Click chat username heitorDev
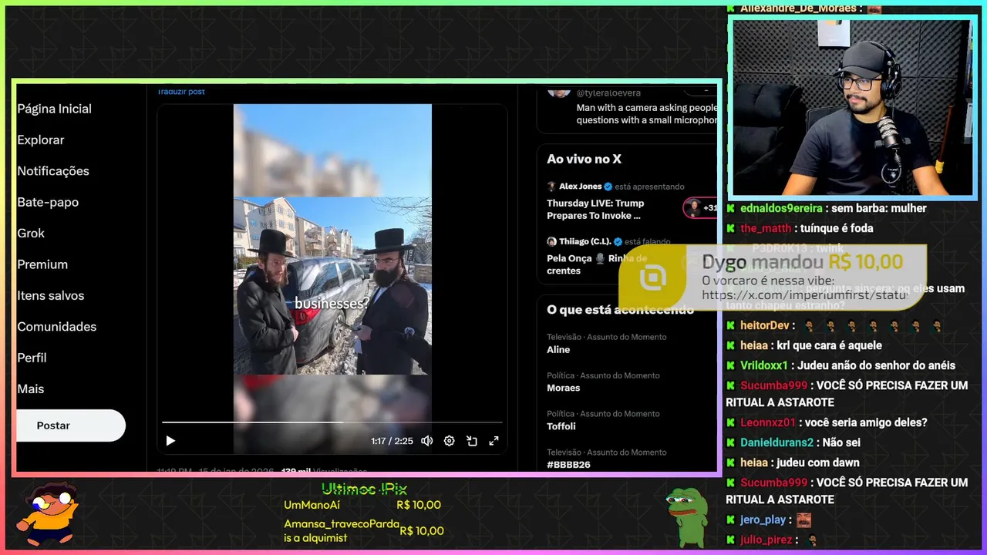Viewport: 987px width, 555px height. (765, 325)
